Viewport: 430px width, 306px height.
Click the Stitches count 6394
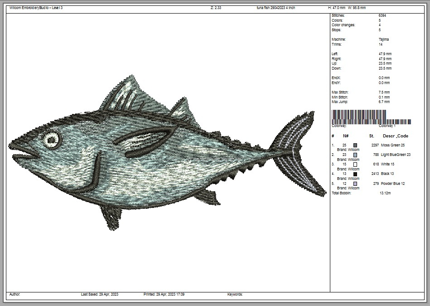pos(383,15)
